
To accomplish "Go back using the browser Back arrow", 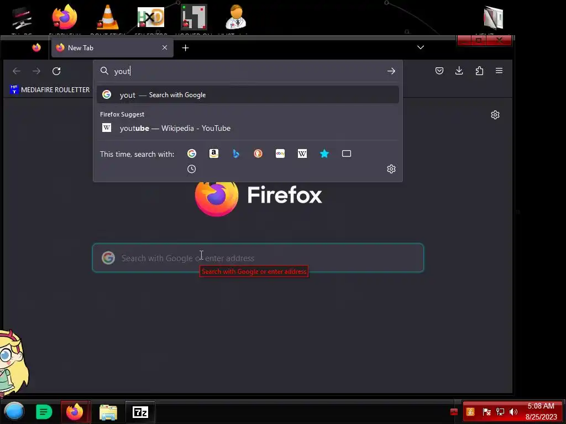I will [x=17, y=71].
